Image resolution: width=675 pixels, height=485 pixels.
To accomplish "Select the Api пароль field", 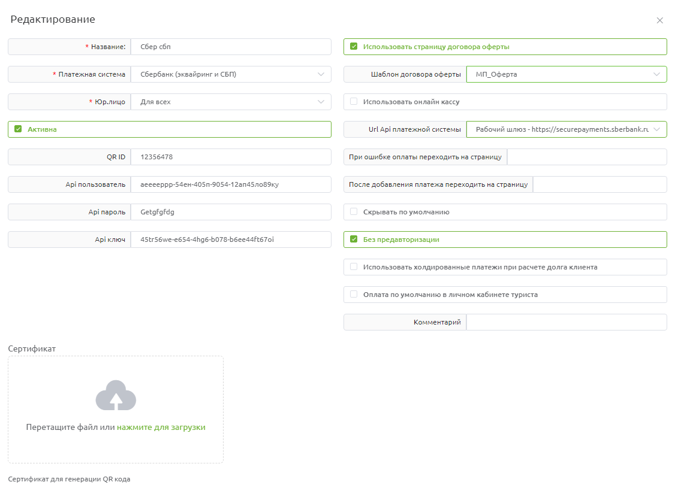I will 231,212.
